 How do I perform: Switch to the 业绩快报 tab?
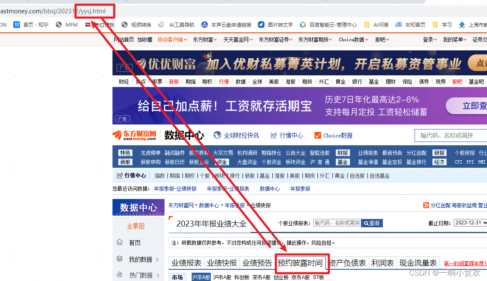tap(222, 263)
